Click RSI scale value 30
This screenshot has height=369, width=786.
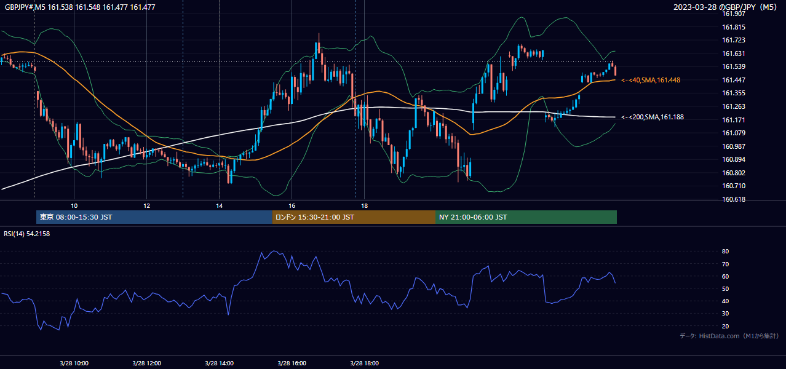725,314
